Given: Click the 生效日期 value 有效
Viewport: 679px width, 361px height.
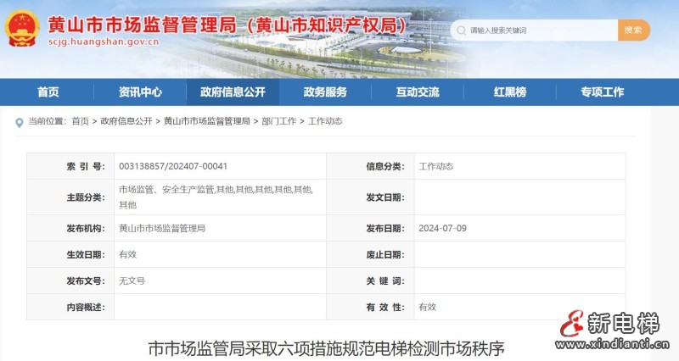Looking at the screenshot, I should tap(128, 254).
